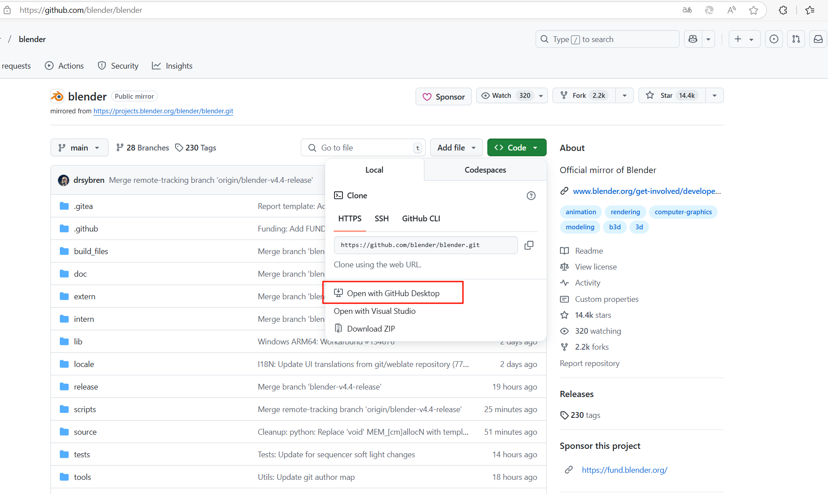The image size is (828, 494).
Task: Click Open with GitHub Desktop
Action: pyautogui.click(x=393, y=293)
